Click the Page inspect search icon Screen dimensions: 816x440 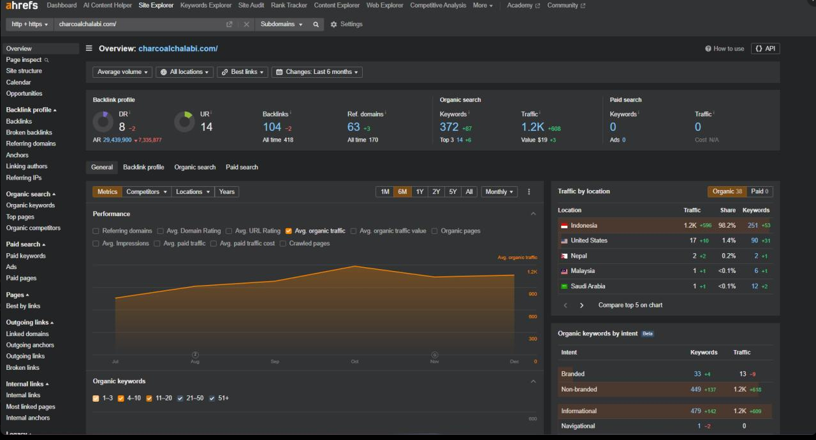pyautogui.click(x=47, y=60)
